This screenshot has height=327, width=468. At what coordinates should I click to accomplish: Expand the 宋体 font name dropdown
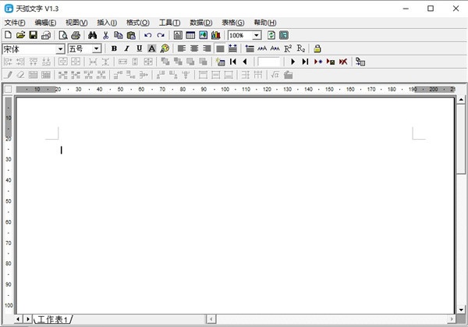(x=60, y=48)
